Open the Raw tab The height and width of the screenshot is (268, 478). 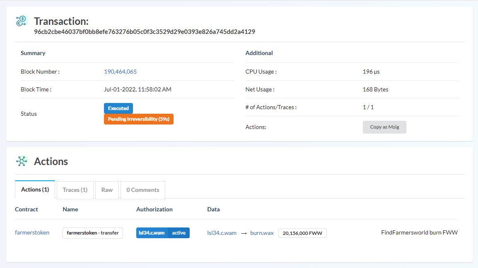(107, 190)
